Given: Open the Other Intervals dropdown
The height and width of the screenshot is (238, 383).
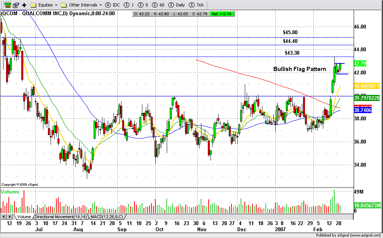Looking at the screenshot, I should [82, 5].
